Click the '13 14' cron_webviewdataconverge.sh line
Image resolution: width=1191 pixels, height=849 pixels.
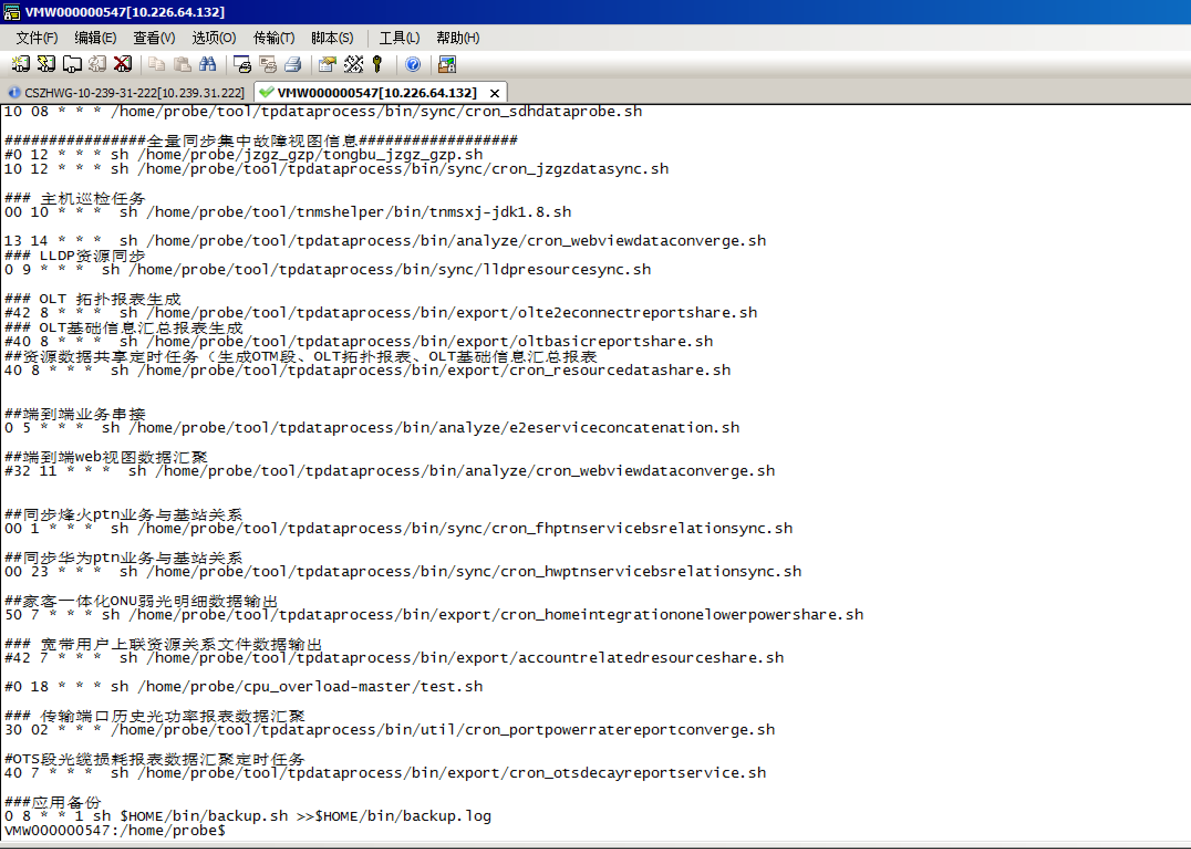385,241
